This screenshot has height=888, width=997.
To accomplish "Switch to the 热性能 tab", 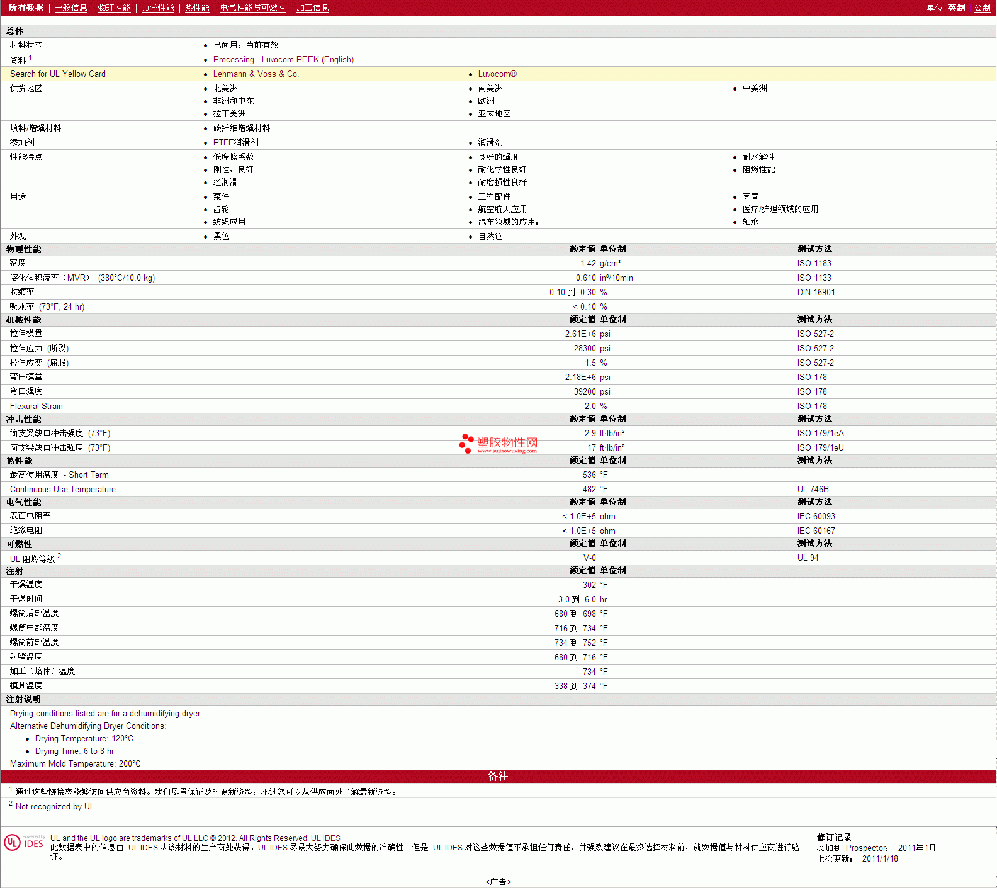I will [197, 8].
